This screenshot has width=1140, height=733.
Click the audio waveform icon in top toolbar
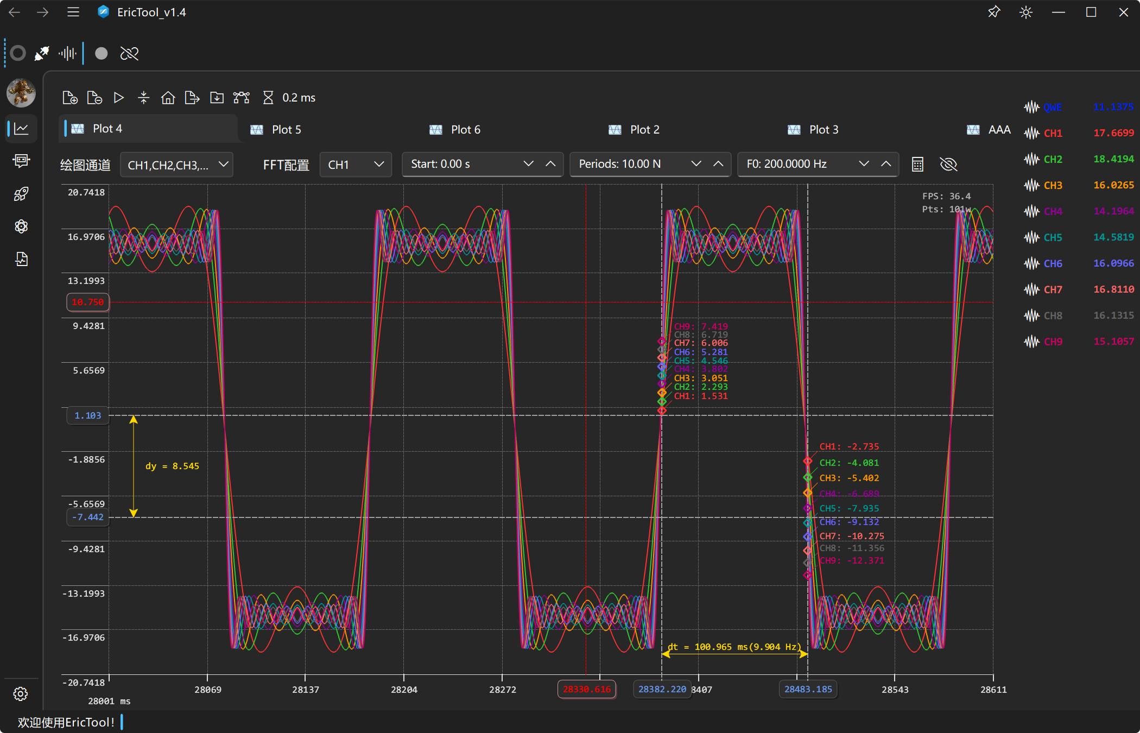point(67,53)
